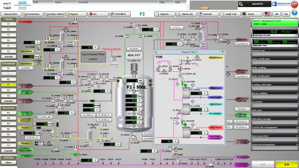The image size is (299, 168).
Task: Click the Plant Steam heat exchanger in TCM popup
Action: coord(186,133)
